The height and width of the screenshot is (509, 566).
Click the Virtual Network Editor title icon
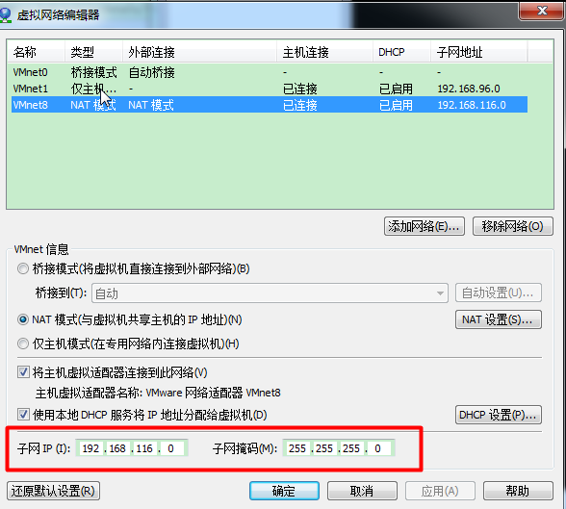[6, 15]
